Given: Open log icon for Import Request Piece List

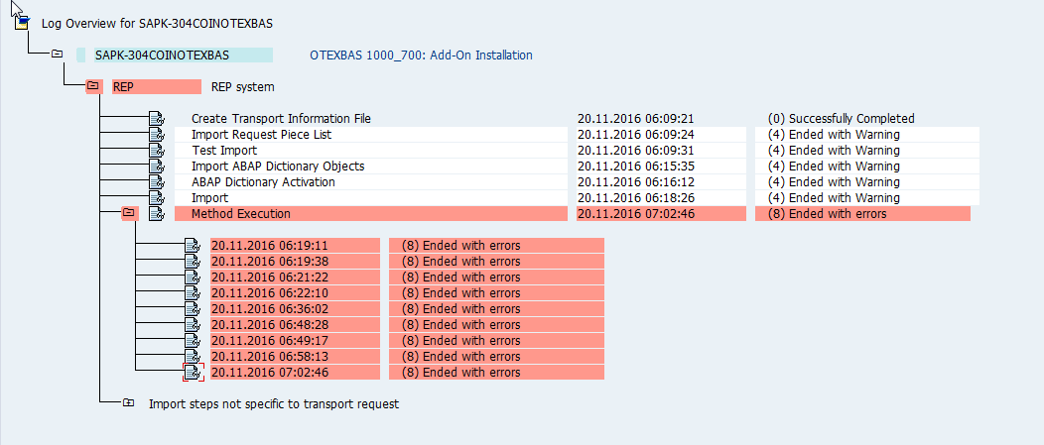Looking at the screenshot, I should click(x=157, y=135).
